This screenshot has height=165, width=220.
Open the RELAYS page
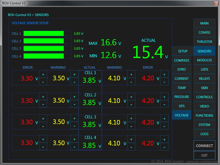pos(204,78)
